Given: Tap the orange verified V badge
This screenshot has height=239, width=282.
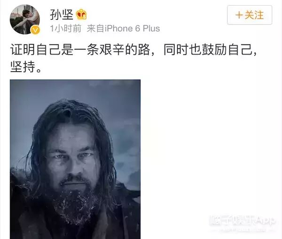Looking at the screenshot, I should point(35,30).
